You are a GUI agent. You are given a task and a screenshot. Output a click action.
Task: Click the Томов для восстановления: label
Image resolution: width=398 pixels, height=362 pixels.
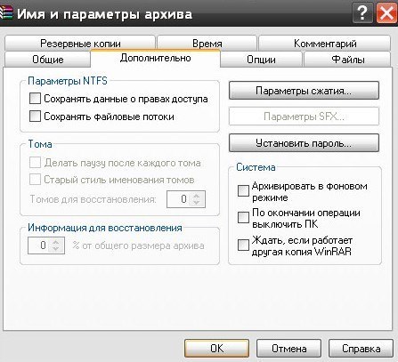(x=93, y=199)
